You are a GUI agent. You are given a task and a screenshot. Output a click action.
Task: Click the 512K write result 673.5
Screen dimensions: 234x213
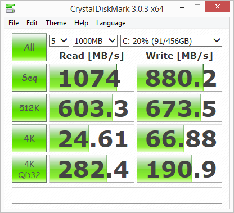click(179, 108)
